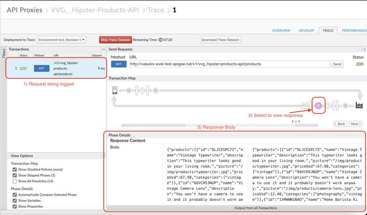Open the Deployment to Trace dropdown
Viewport: 367px width, 215px height.
point(61,40)
